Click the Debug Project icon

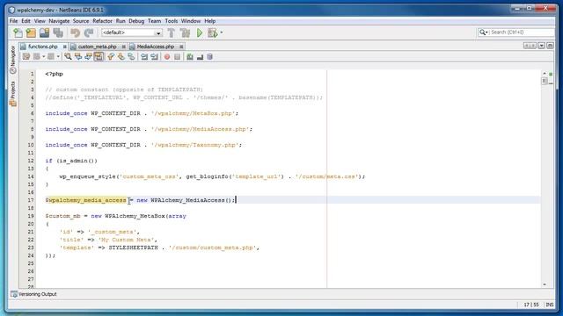click(213, 33)
